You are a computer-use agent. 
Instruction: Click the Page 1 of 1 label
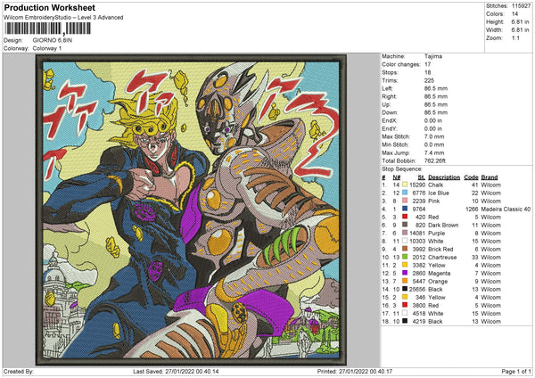point(516,371)
